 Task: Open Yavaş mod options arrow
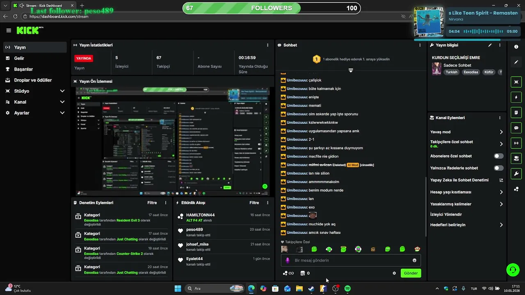point(501,132)
